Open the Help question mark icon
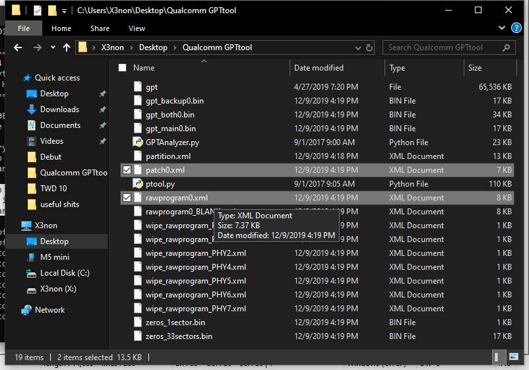 click(x=516, y=28)
